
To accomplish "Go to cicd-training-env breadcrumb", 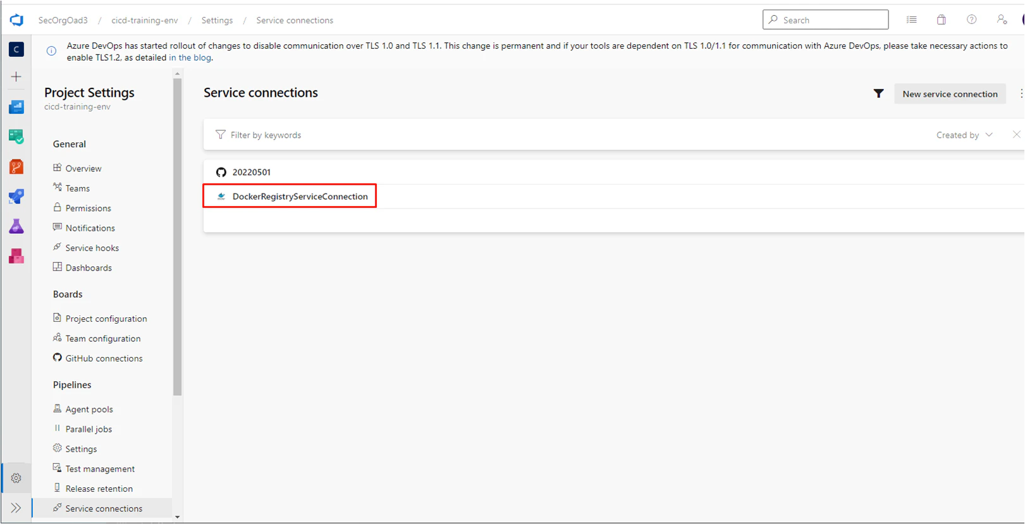I will coord(144,20).
